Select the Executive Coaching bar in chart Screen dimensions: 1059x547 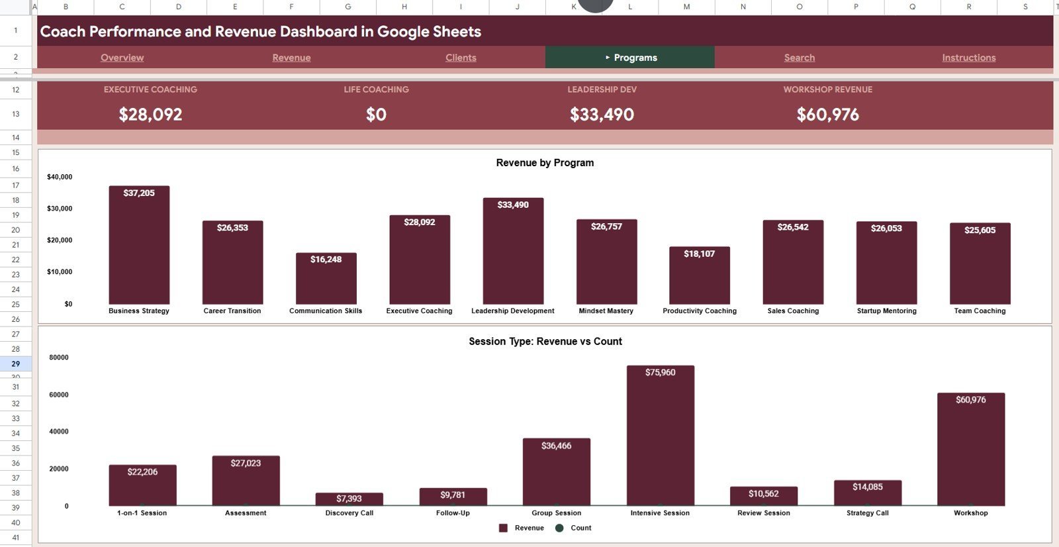420,260
